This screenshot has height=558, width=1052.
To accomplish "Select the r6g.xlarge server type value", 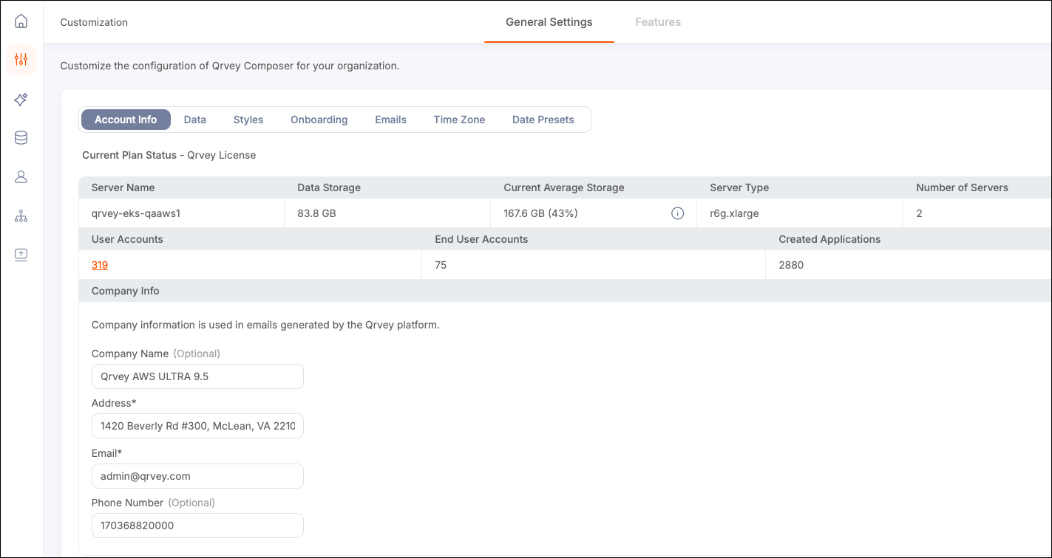I will (x=734, y=213).
